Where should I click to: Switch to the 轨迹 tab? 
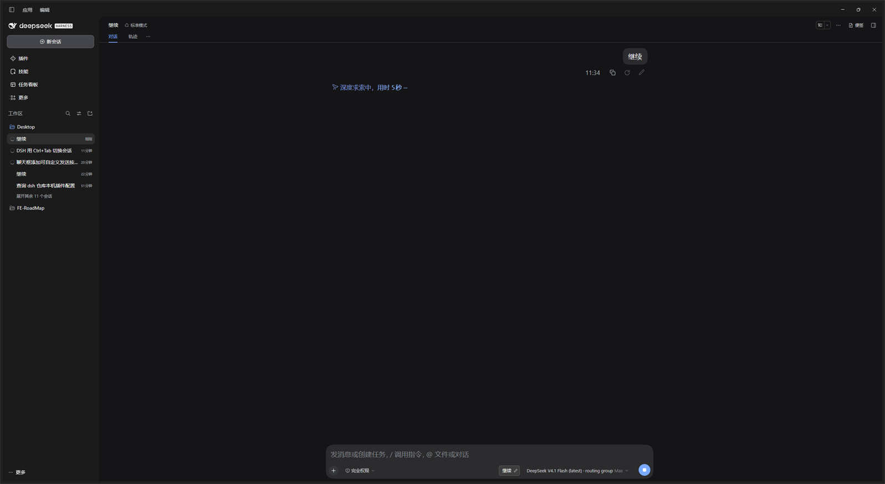pyautogui.click(x=133, y=37)
